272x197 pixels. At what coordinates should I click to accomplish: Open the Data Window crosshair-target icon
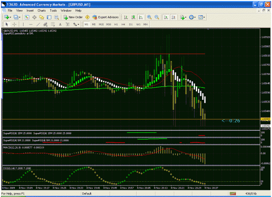point(34,17)
